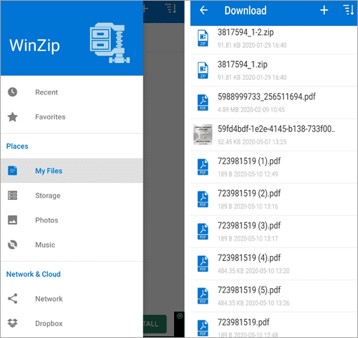Image resolution: width=358 pixels, height=338 pixels.
Task: Open file 723981519 (5).pdf
Action: (274, 296)
